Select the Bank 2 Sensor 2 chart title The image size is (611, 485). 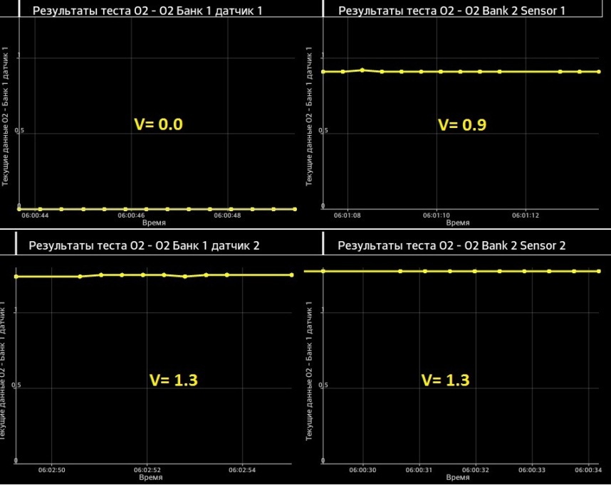[x=451, y=246]
